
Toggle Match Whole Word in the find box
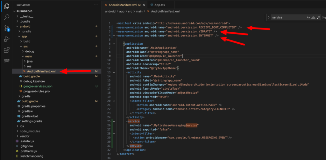pyautogui.click(x=313, y=18)
